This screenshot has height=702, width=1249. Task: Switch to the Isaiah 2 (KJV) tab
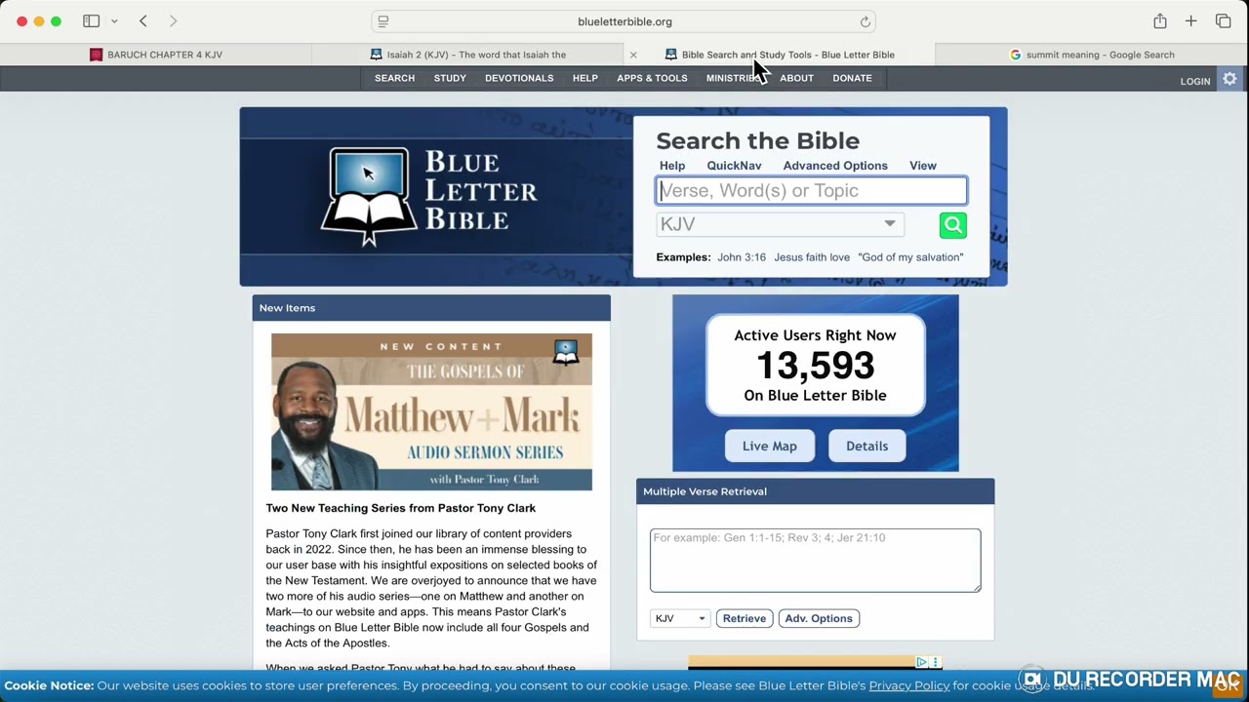(x=468, y=55)
